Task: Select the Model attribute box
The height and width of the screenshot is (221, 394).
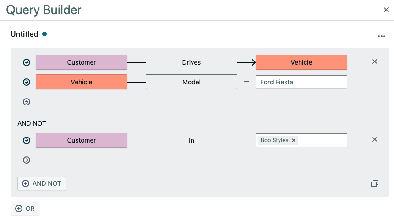Action: coord(191,82)
